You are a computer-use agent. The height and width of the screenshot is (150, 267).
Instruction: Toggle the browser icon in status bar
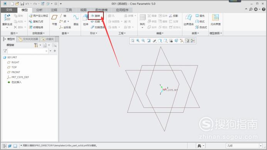[10, 146]
